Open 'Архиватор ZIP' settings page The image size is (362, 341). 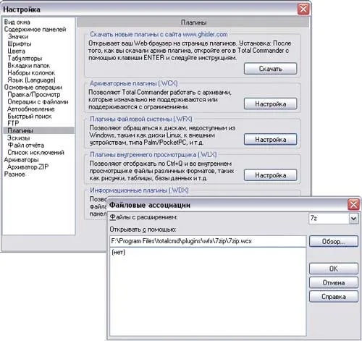coord(28,167)
